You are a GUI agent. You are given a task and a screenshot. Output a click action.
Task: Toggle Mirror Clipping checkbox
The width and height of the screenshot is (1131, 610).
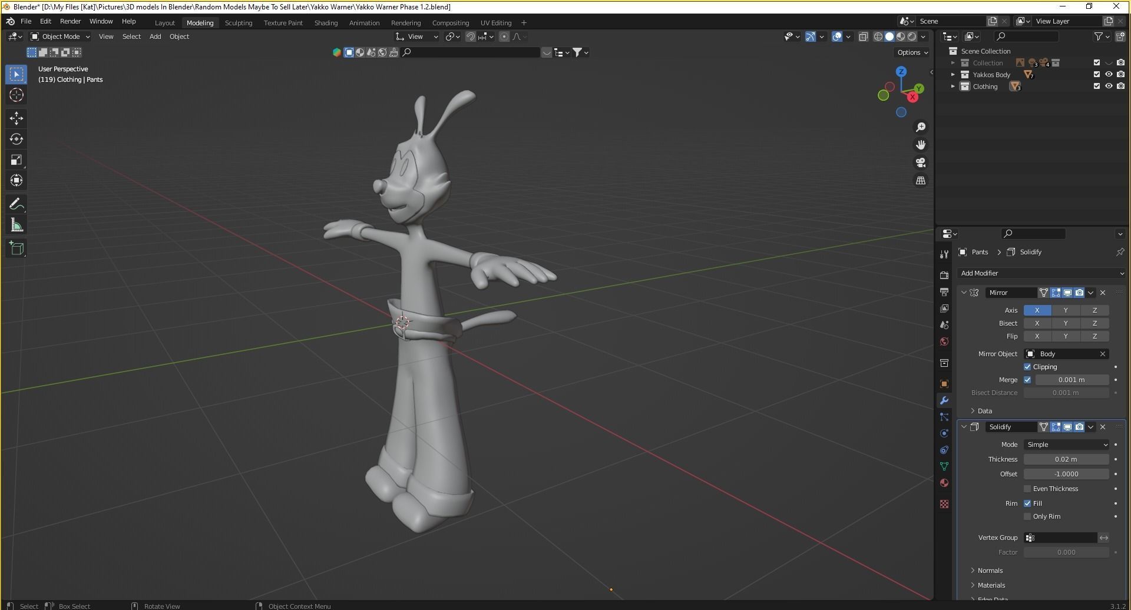(1027, 367)
